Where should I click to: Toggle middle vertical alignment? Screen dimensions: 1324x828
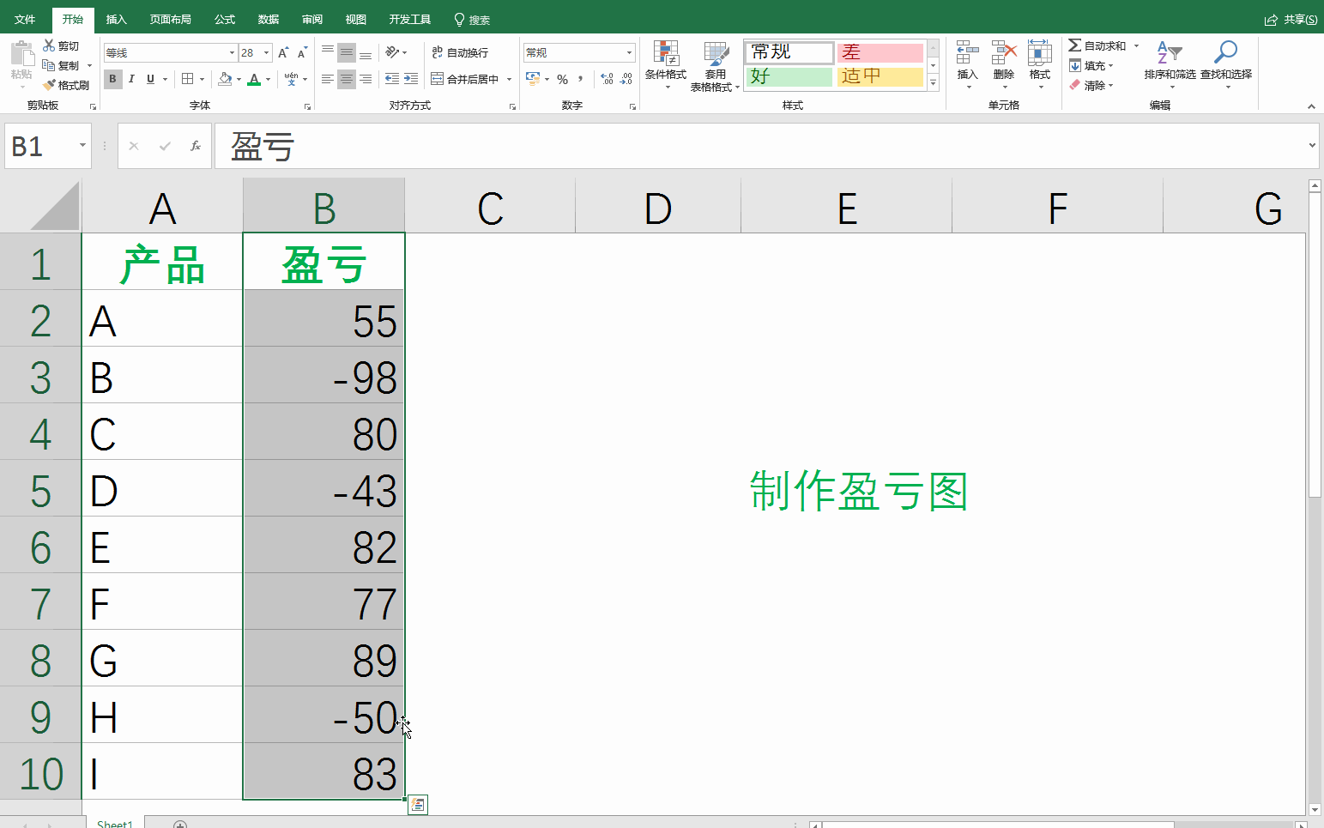[347, 52]
